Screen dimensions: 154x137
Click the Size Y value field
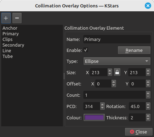coord(137,72)
